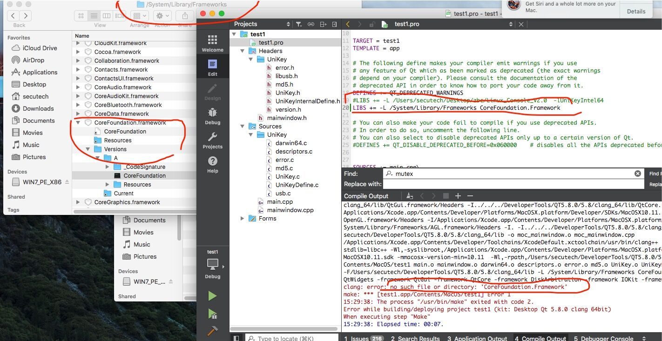Click the split Projects pane icon
Image resolution: width=662 pixels, height=341 pixels.
tap(323, 24)
